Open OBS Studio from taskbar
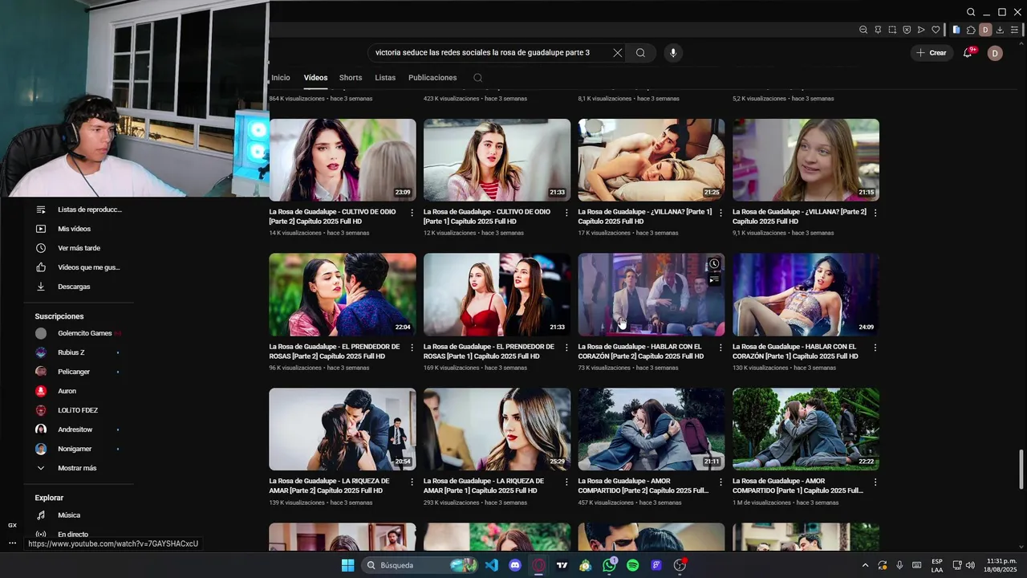 (x=680, y=565)
